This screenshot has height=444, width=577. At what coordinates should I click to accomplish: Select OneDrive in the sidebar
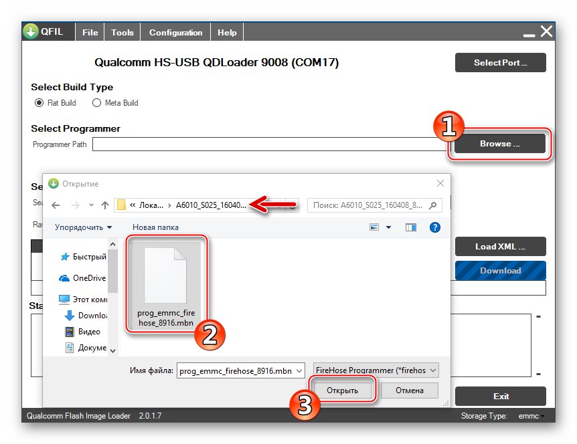[82, 278]
